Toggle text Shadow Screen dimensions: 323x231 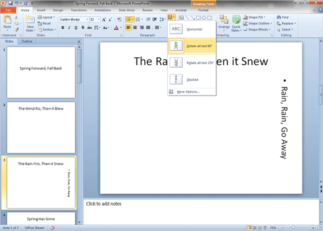coord(83,27)
